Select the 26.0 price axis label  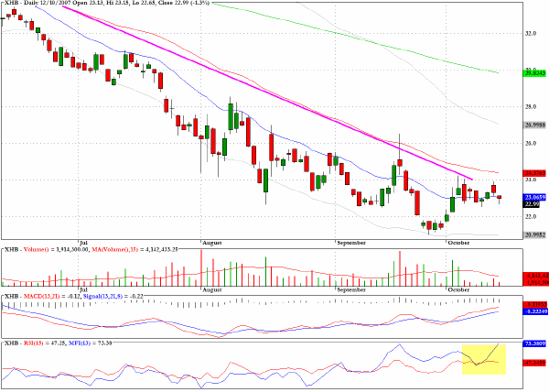point(531,143)
